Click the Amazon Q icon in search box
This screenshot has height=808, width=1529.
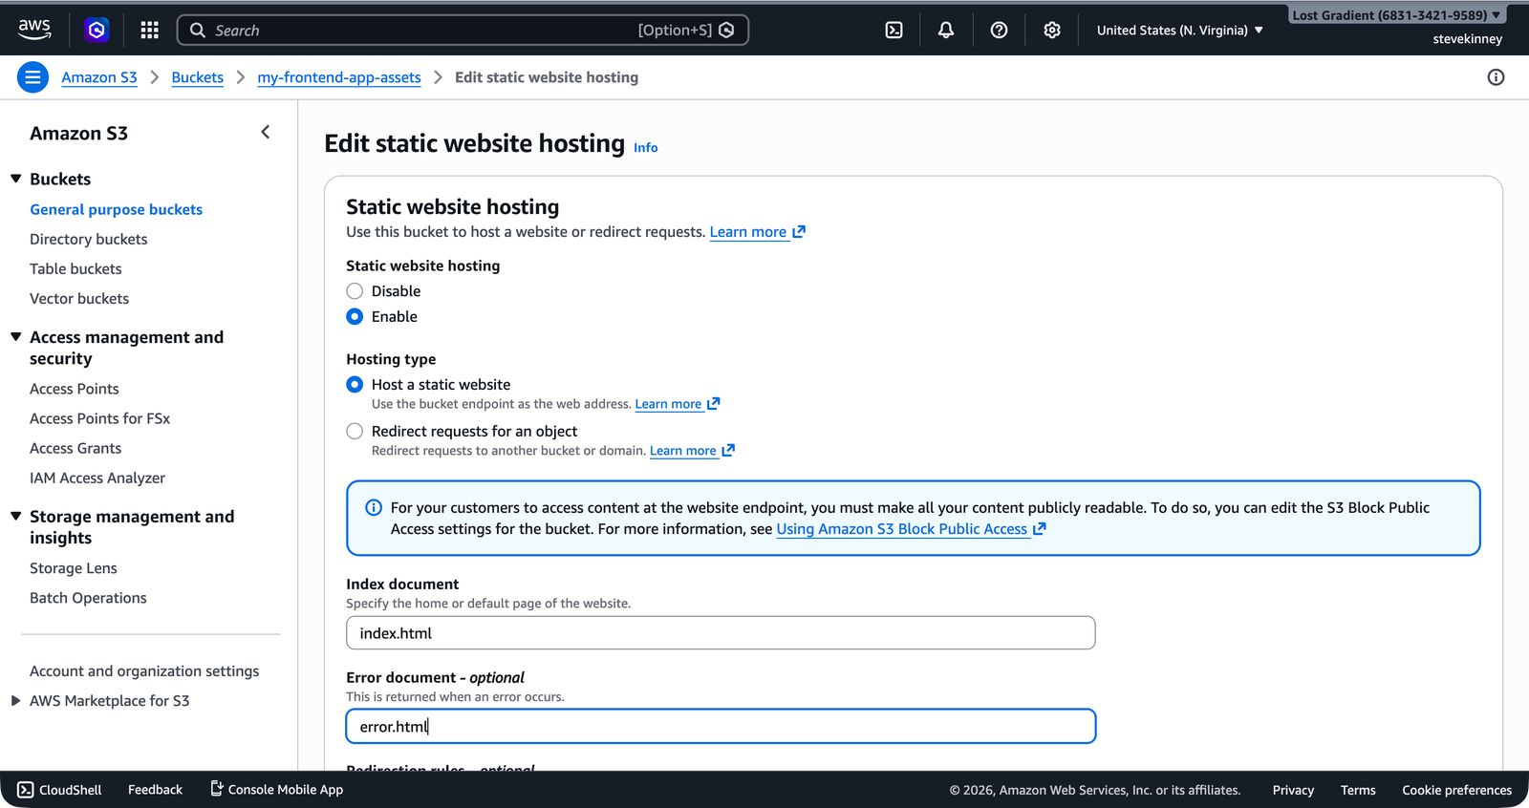pos(726,31)
